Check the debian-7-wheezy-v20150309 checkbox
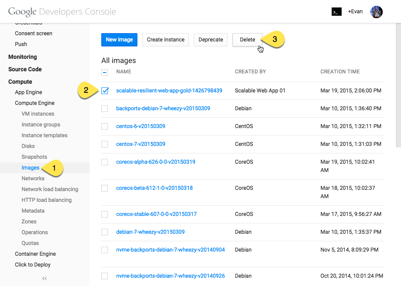 (x=105, y=232)
